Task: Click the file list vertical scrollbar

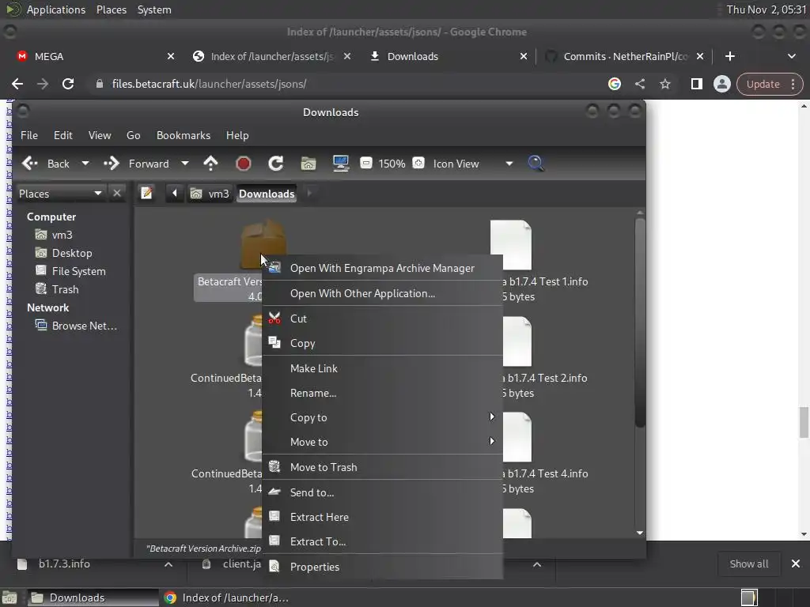Action: click(640, 322)
